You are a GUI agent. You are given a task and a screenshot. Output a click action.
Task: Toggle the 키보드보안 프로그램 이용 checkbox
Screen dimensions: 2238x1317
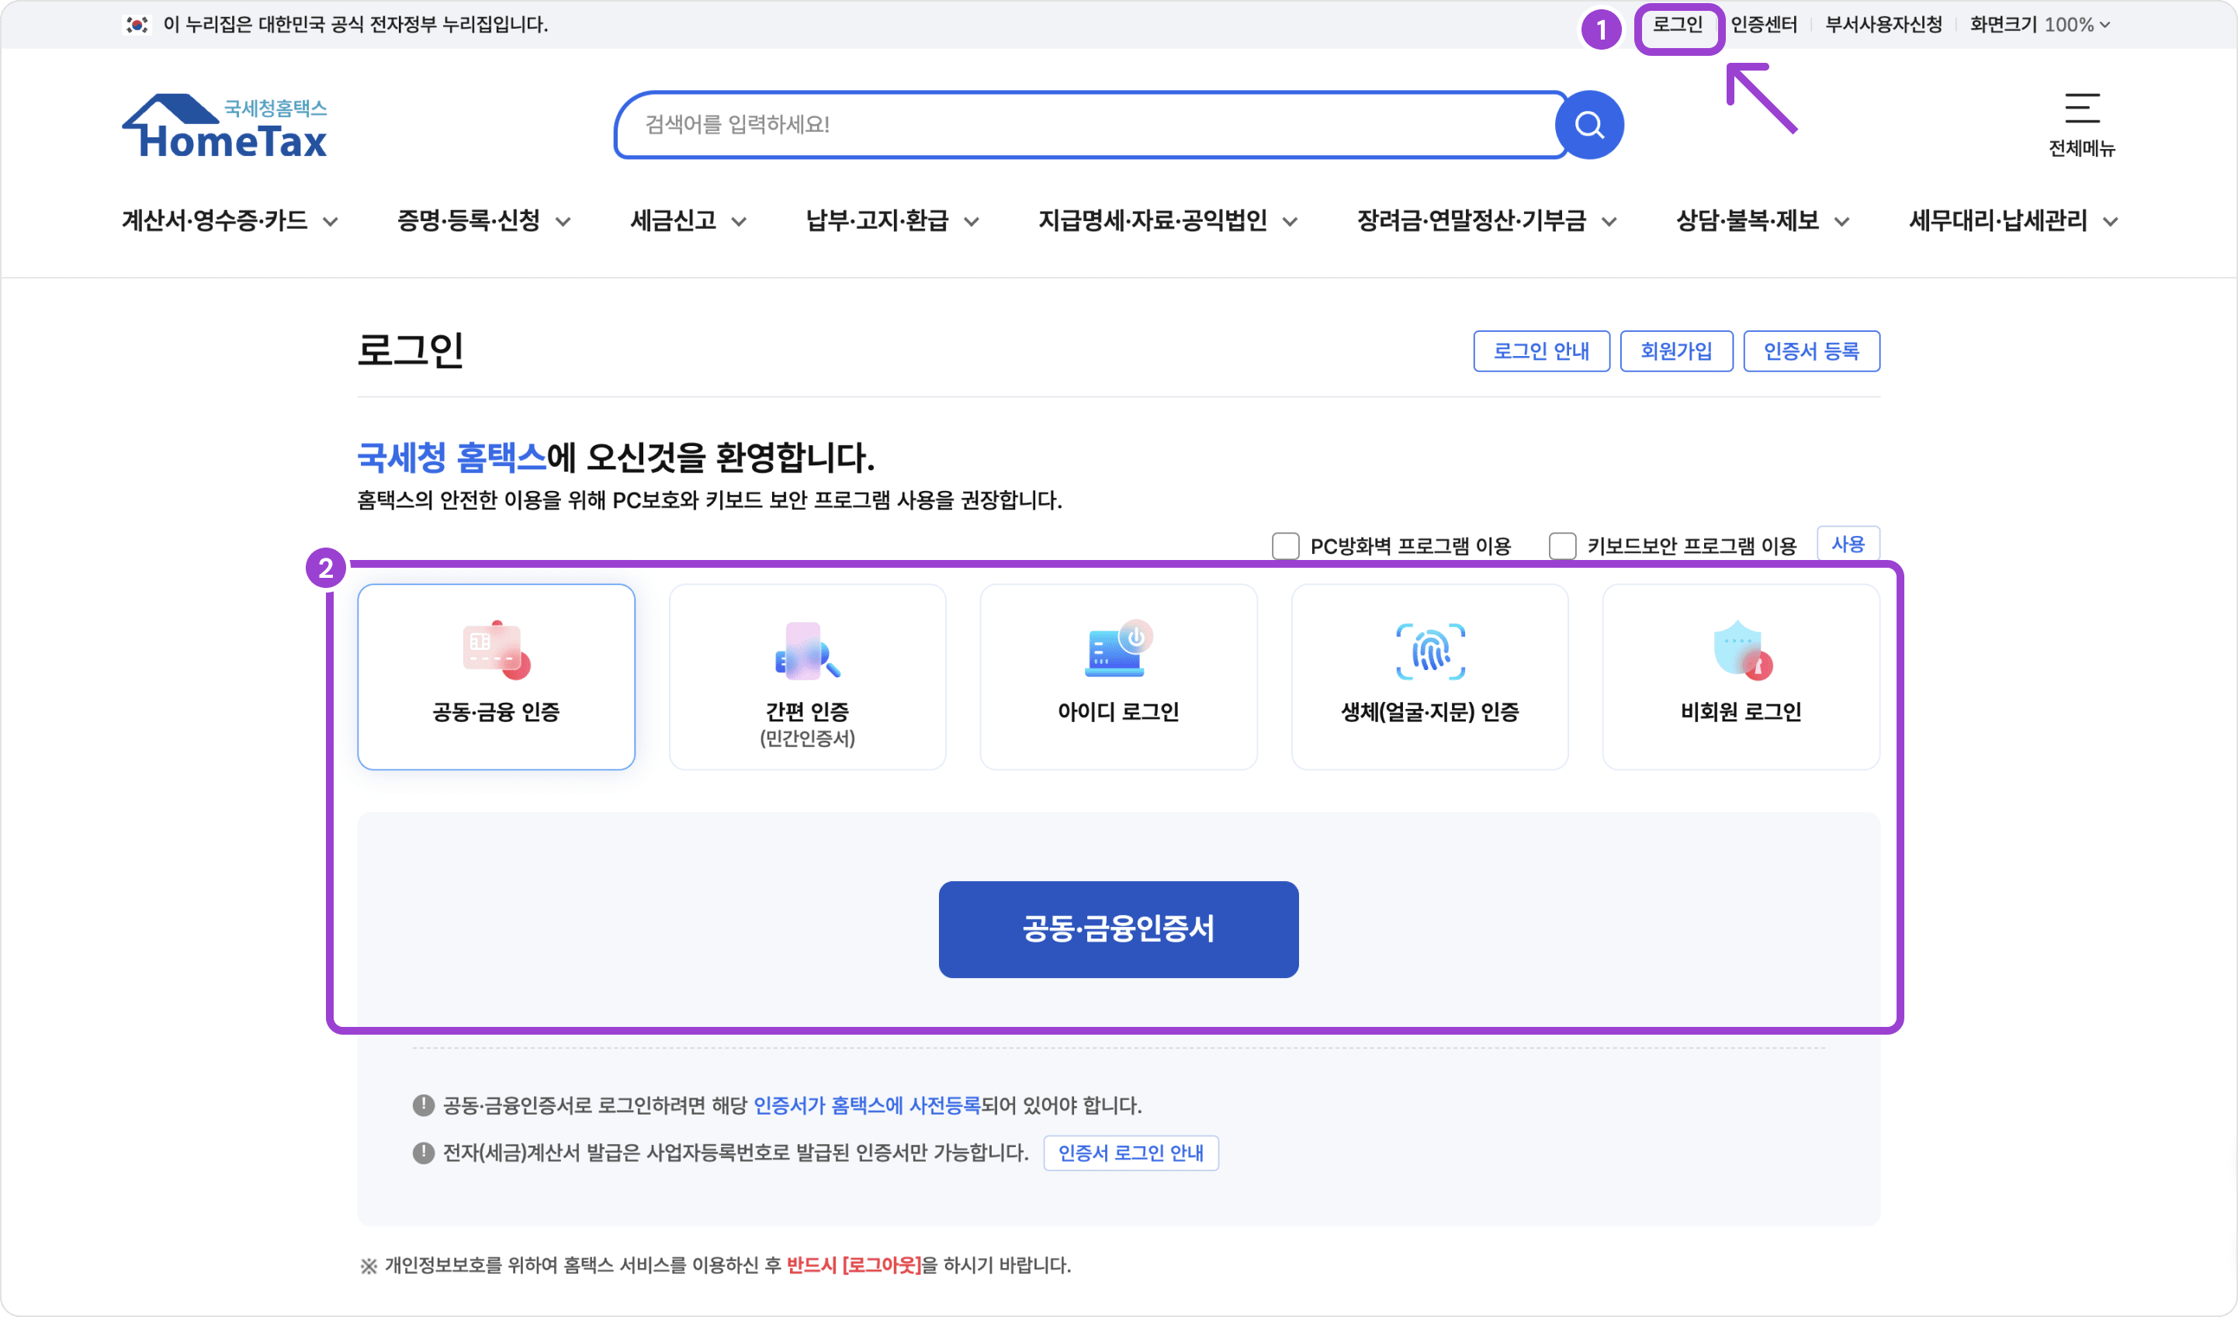[x=1562, y=546]
